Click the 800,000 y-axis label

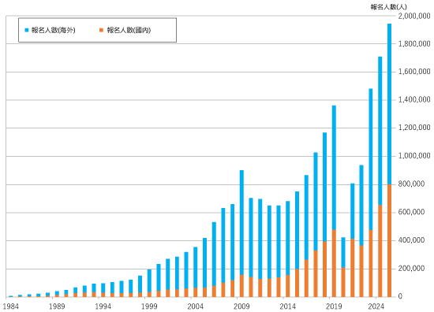pos(411,184)
